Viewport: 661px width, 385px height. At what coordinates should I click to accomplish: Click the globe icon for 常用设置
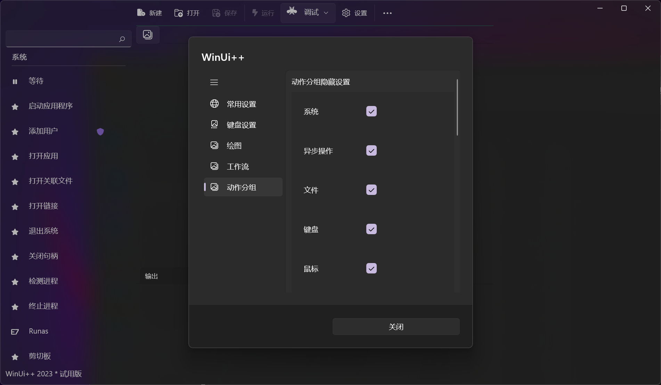pos(214,104)
